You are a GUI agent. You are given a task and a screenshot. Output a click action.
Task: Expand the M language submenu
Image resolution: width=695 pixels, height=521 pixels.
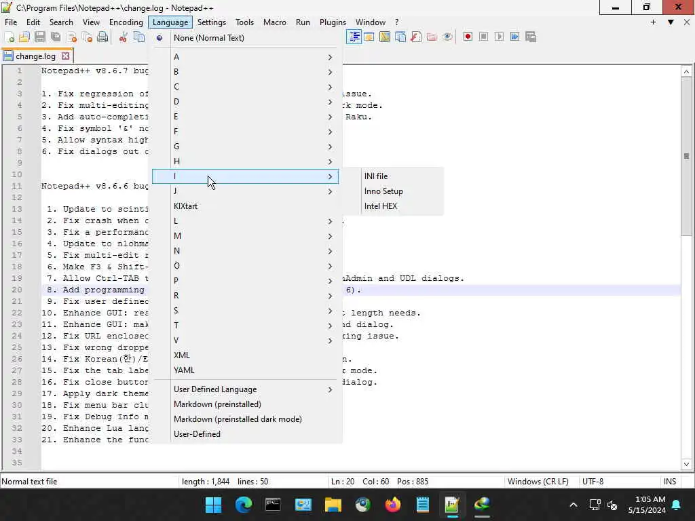pyautogui.click(x=245, y=236)
